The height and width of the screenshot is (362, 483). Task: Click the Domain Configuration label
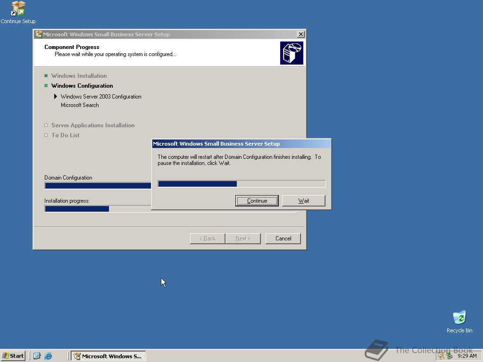click(68, 178)
